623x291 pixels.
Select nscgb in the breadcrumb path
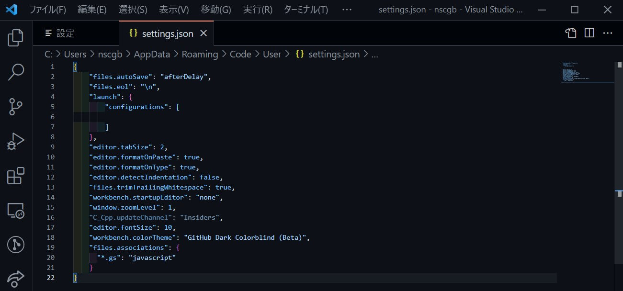[x=110, y=54]
